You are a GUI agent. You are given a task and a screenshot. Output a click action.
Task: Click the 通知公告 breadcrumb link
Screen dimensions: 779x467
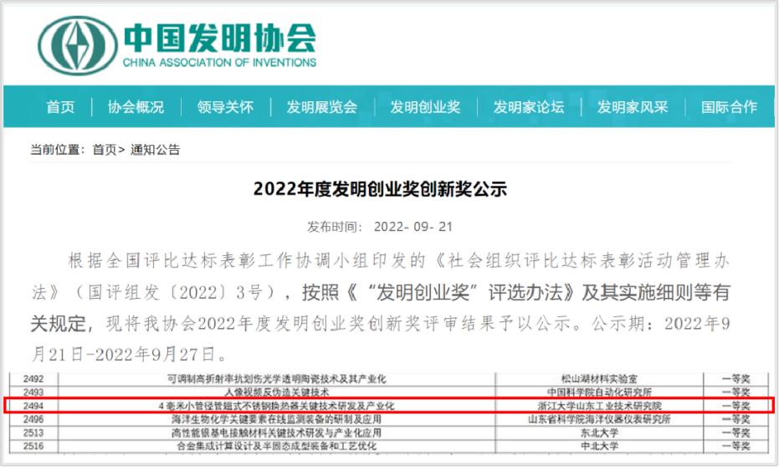click(x=155, y=150)
